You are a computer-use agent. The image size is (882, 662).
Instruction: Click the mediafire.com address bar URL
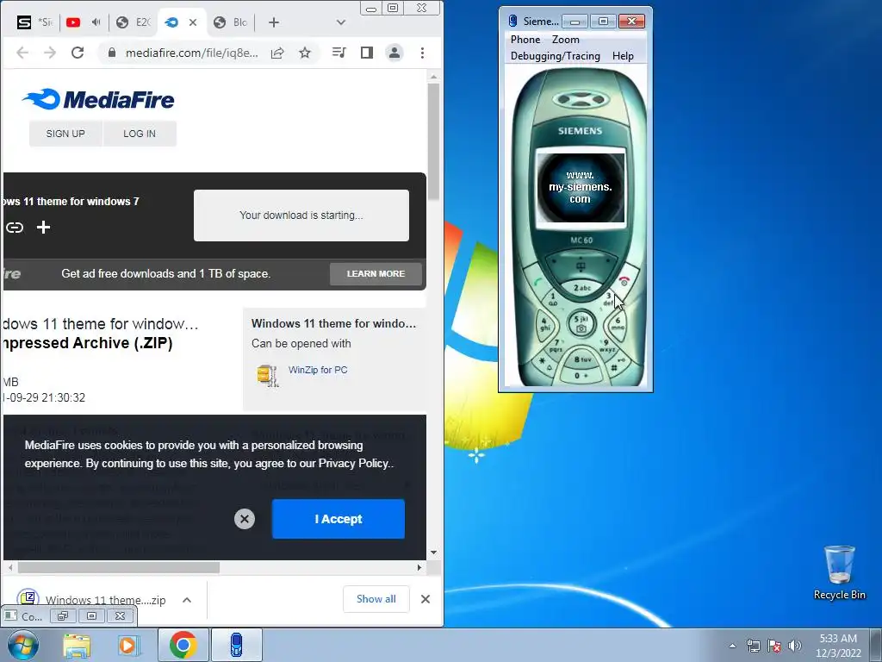pos(192,53)
